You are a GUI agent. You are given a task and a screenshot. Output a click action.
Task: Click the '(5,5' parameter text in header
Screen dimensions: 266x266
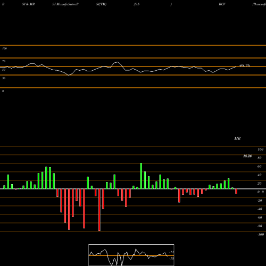pos(137,4)
